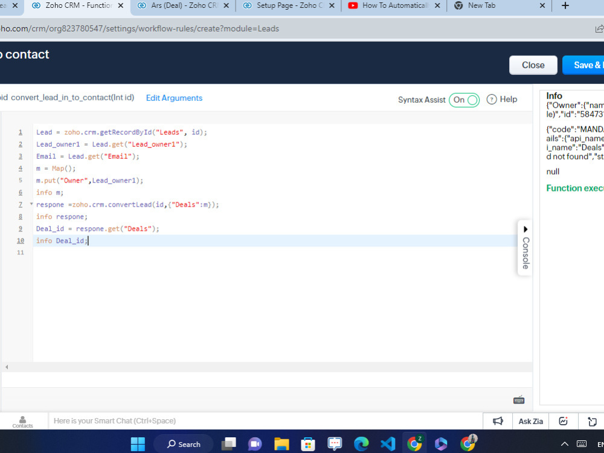Click line number 1 in the gutter
The width and height of the screenshot is (604, 453).
(x=21, y=132)
